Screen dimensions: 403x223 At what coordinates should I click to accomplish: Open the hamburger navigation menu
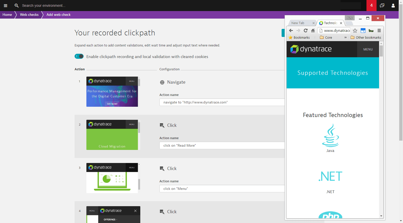6,6
